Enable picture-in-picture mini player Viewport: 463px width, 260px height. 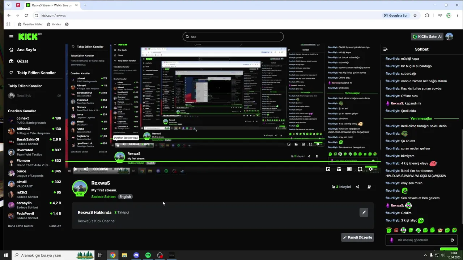click(x=328, y=169)
